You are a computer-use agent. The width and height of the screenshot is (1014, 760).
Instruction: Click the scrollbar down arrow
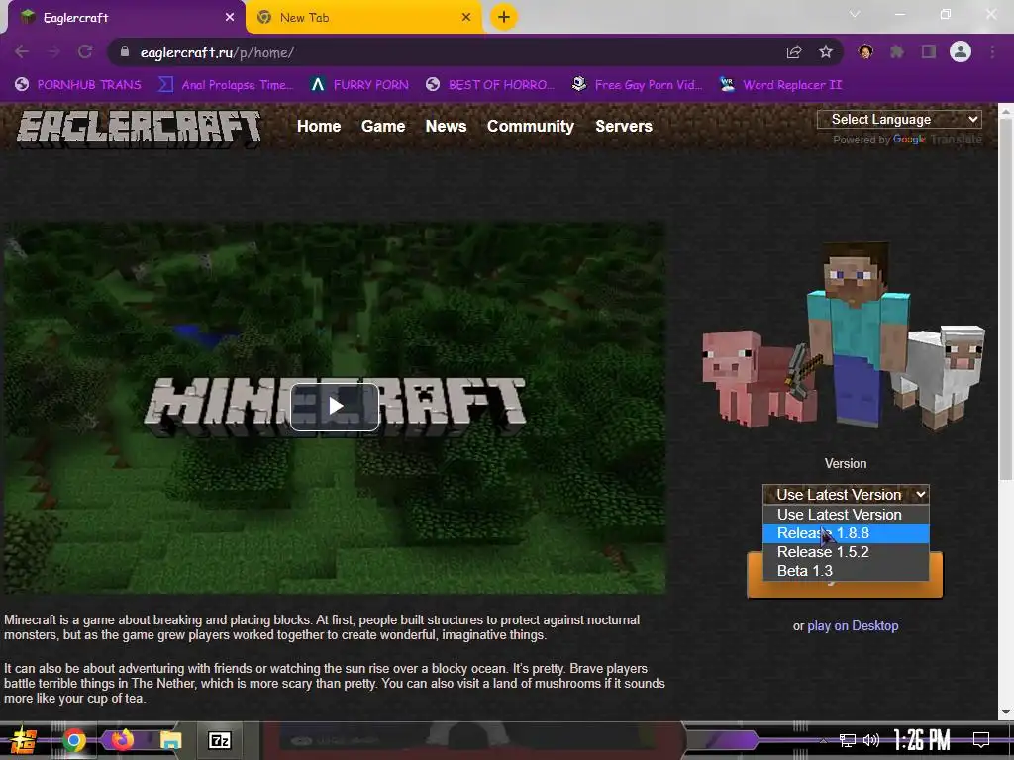pyautogui.click(x=1006, y=712)
